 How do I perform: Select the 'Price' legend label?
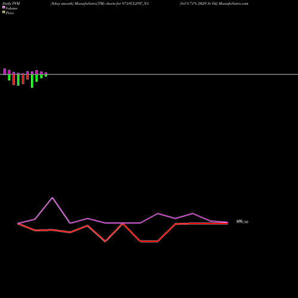point(10,13)
